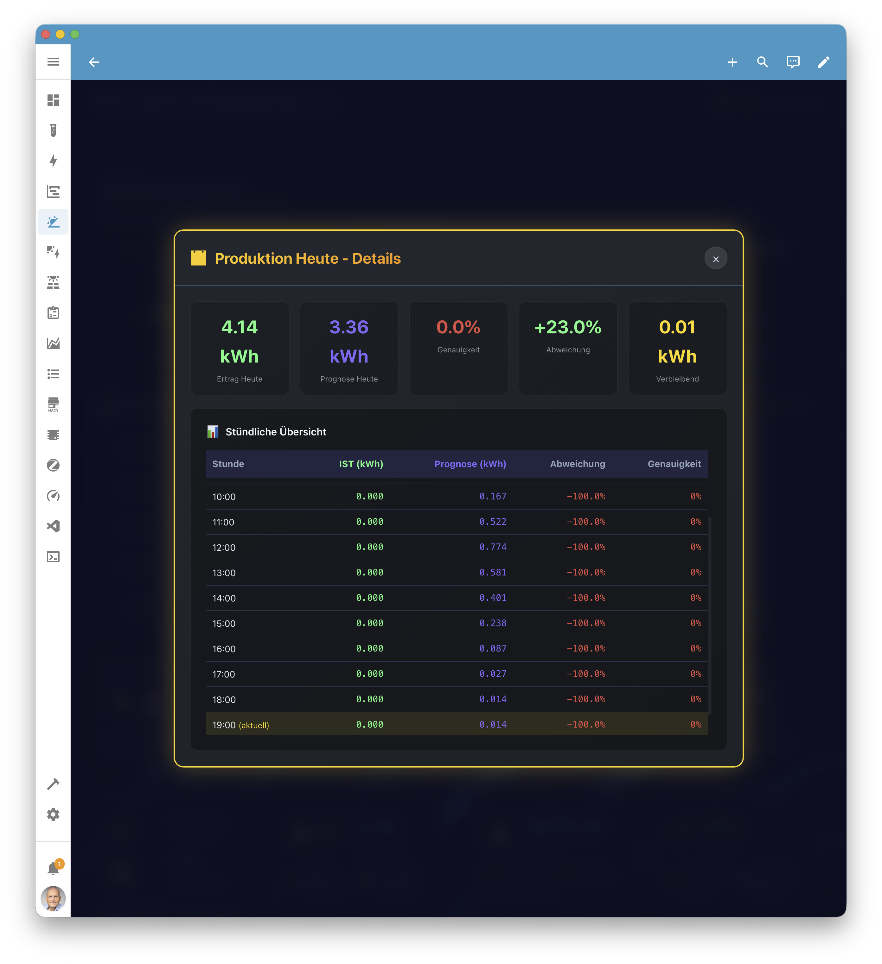This screenshot has width=882, height=964.
Task: Open HACS in the sidebar
Action: point(53,404)
